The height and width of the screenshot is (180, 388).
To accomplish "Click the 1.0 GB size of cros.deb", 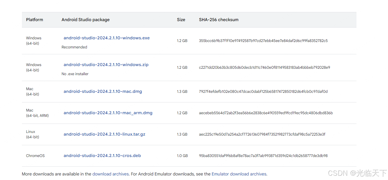I will tap(182, 156).
